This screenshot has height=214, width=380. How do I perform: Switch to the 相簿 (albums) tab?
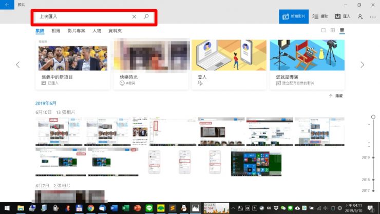[56, 31]
